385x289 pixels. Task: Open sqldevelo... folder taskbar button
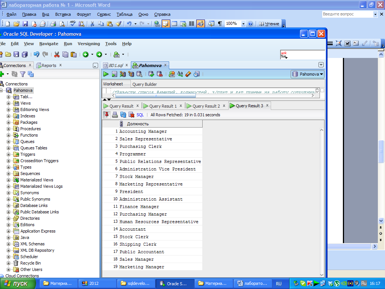(136, 283)
